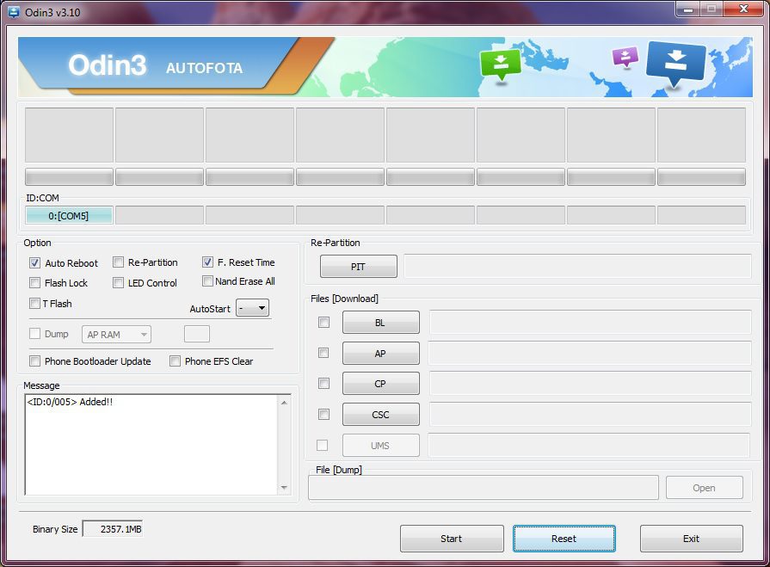
Task: Select the 0:[COM5] port slot
Action: pyautogui.click(x=69, y=215)
